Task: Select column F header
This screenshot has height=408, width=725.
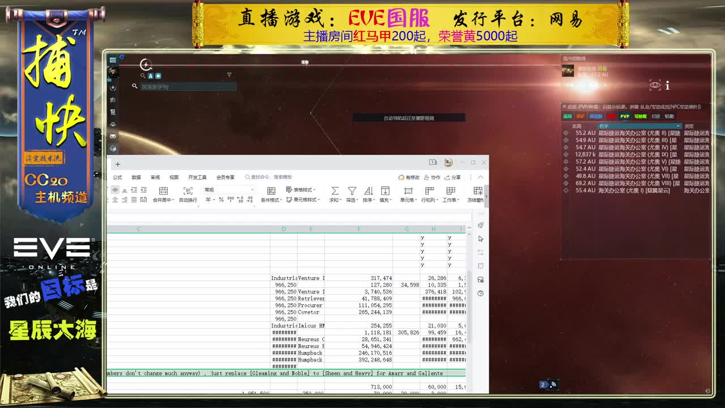Action: tap(359, 229)
